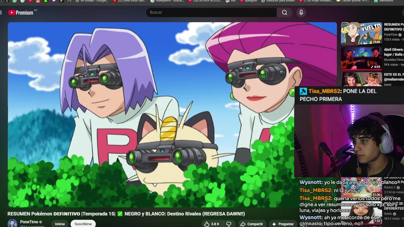Viewport: 404px width, 227px height.
Task: Open the Preguntar AI button
Action: coord(282,224)
